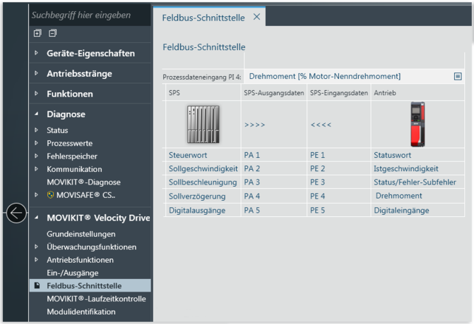Image resolution: width=474 pixels, height=324 pixels.
Task: Click the expand all tree nodes icon
Action: 37,33
